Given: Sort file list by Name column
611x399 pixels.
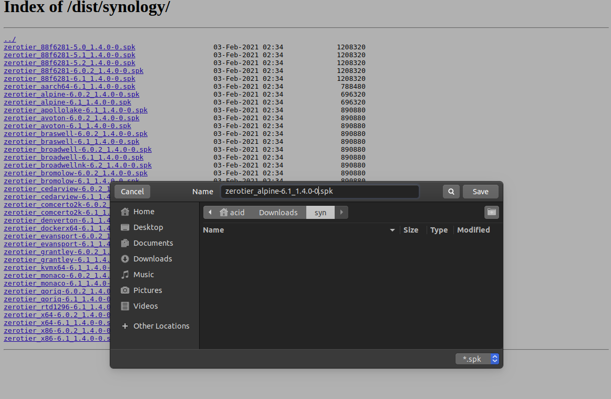Looking at the screenshot, I should [213, 230].
